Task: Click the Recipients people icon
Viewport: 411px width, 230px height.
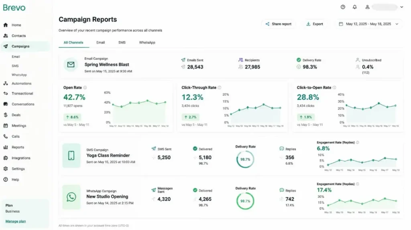Action: pyautogui.click(x=241, y=60)
